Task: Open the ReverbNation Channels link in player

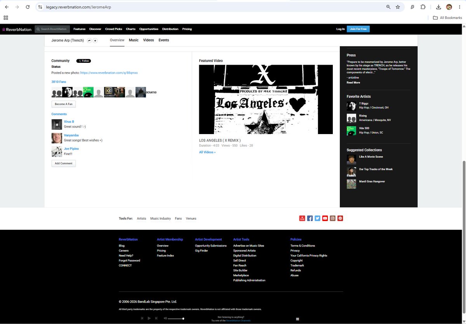Action: [238, 321]
